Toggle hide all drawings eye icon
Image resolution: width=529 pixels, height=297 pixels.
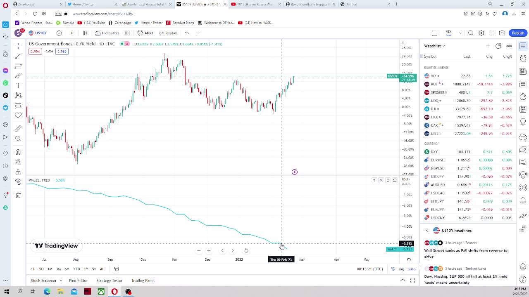[18, 181]
